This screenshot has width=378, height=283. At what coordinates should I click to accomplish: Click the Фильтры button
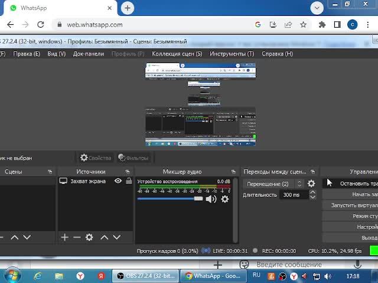133,158
